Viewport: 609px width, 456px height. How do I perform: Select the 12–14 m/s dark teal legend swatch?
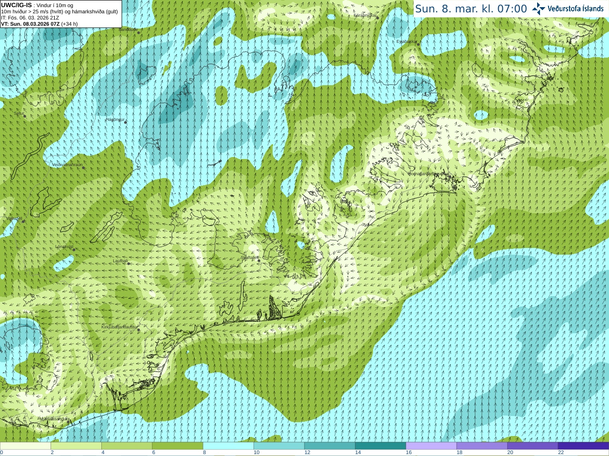coord(330,446)
